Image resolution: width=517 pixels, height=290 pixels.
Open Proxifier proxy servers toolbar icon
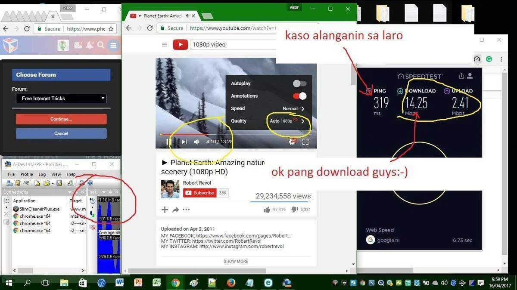[9, 183]
